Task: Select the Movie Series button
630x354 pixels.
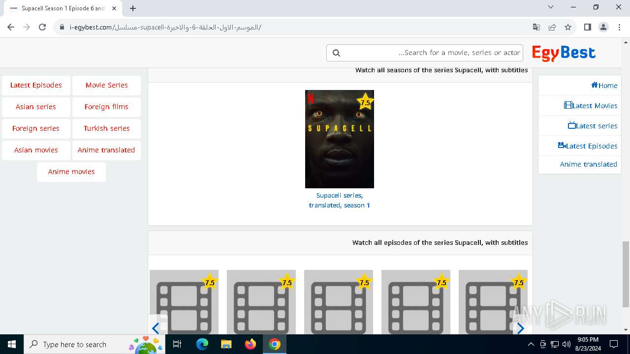Action: pos(106,85)
